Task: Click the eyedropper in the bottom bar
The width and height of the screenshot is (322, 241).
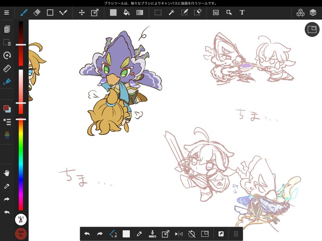Action: [139, 234]
